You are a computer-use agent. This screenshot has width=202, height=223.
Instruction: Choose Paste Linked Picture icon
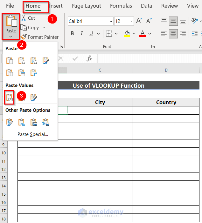coord(46,122)
